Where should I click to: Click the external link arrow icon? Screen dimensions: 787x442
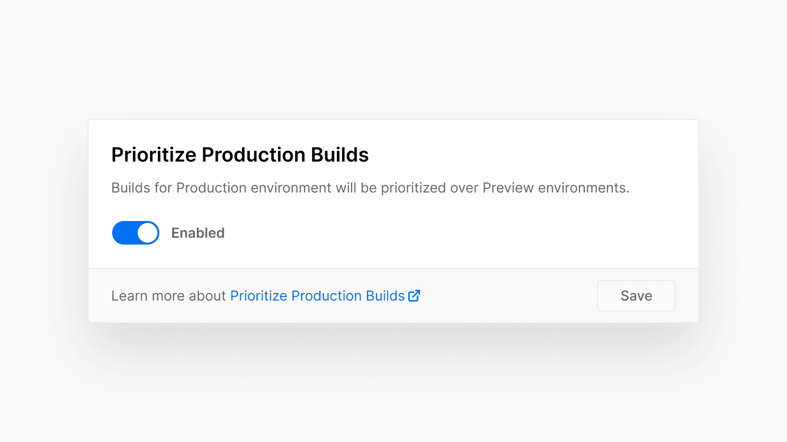[x=414, y=296]
